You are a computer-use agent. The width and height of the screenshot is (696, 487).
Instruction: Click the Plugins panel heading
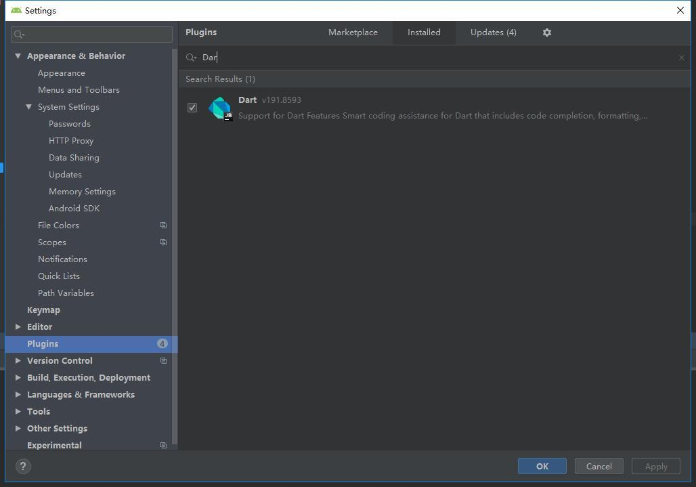[x=201, y=33]
